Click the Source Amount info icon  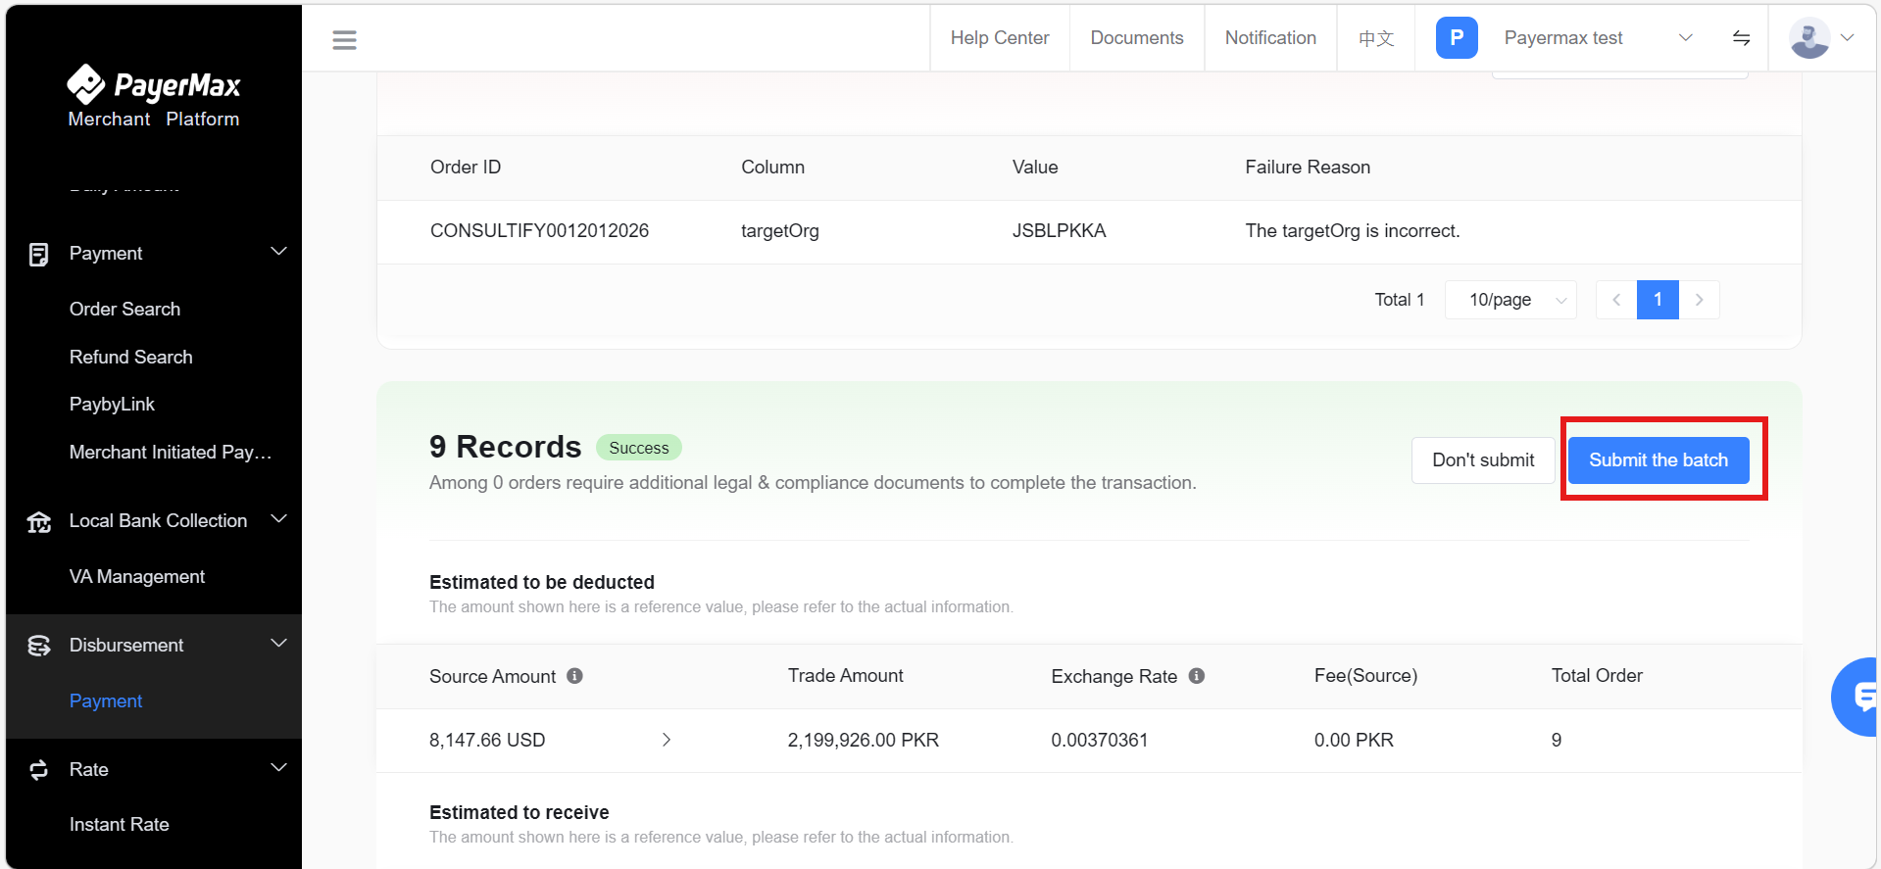pos(575,676)
